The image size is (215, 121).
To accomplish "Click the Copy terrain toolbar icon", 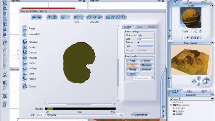I will pyautogui.click(x=49, y=17).
